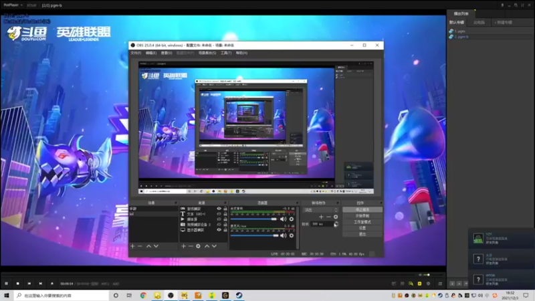Open Windows Task View
This screenshot has width=535, height=301.
point(129,295)
